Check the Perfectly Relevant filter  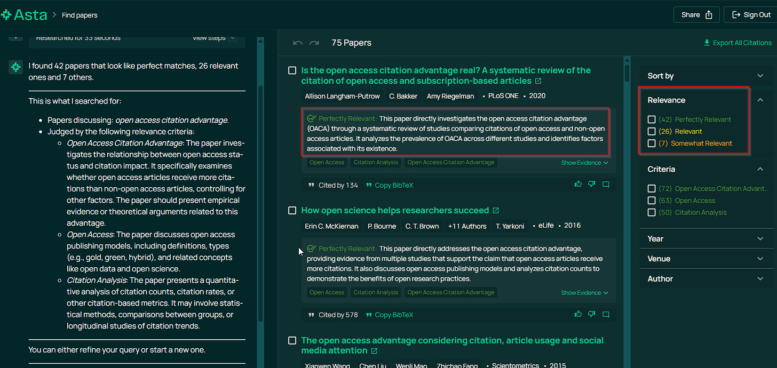point(652,119)
